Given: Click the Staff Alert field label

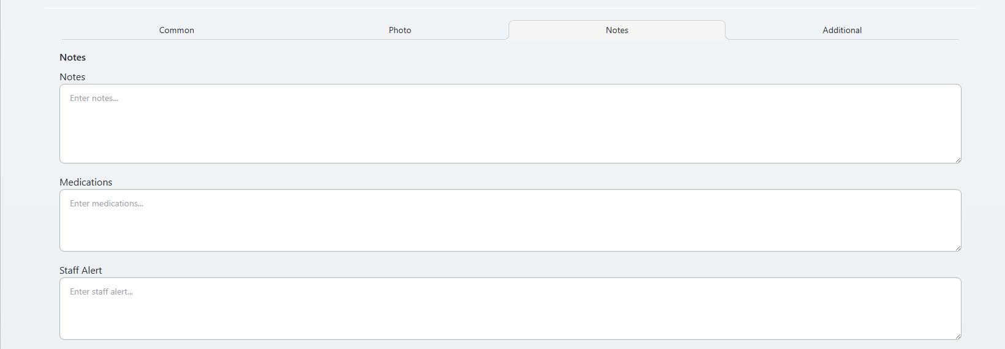Looking at the screenshot, I should pyautogui.click(x=81, y=270).
